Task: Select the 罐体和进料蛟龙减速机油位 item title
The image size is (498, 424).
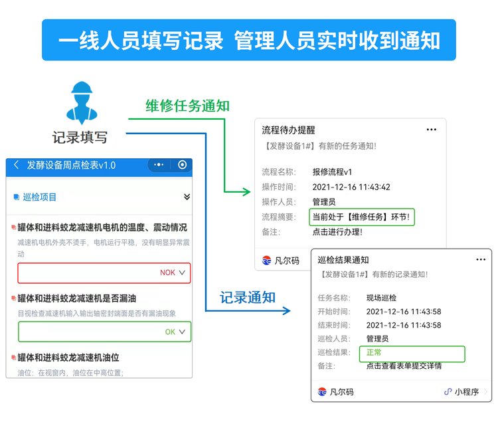Action: point(77,357)
